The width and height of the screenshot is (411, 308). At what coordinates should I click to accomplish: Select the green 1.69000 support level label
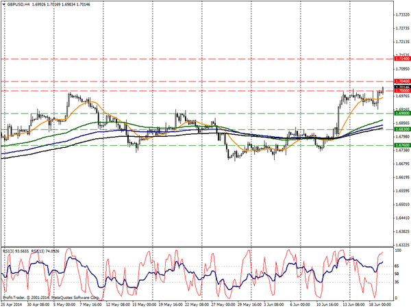[402, 113]
